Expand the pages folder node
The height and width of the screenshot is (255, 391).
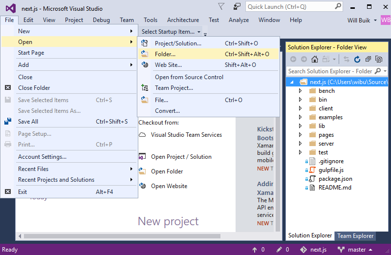300,135
